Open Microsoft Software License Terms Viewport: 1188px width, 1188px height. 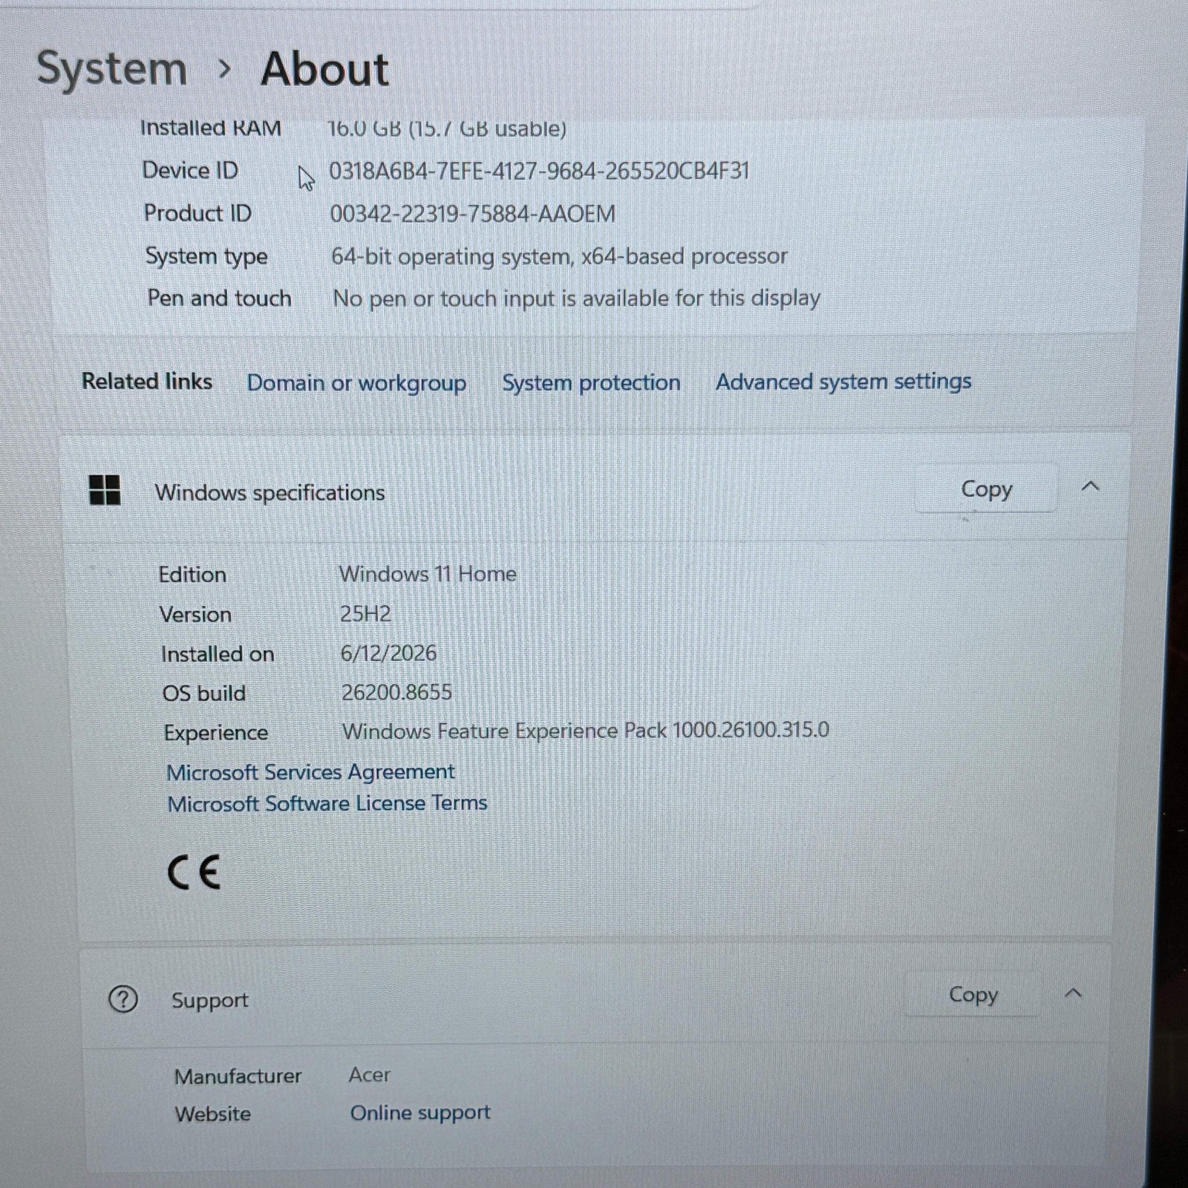[x=327, y=803]
